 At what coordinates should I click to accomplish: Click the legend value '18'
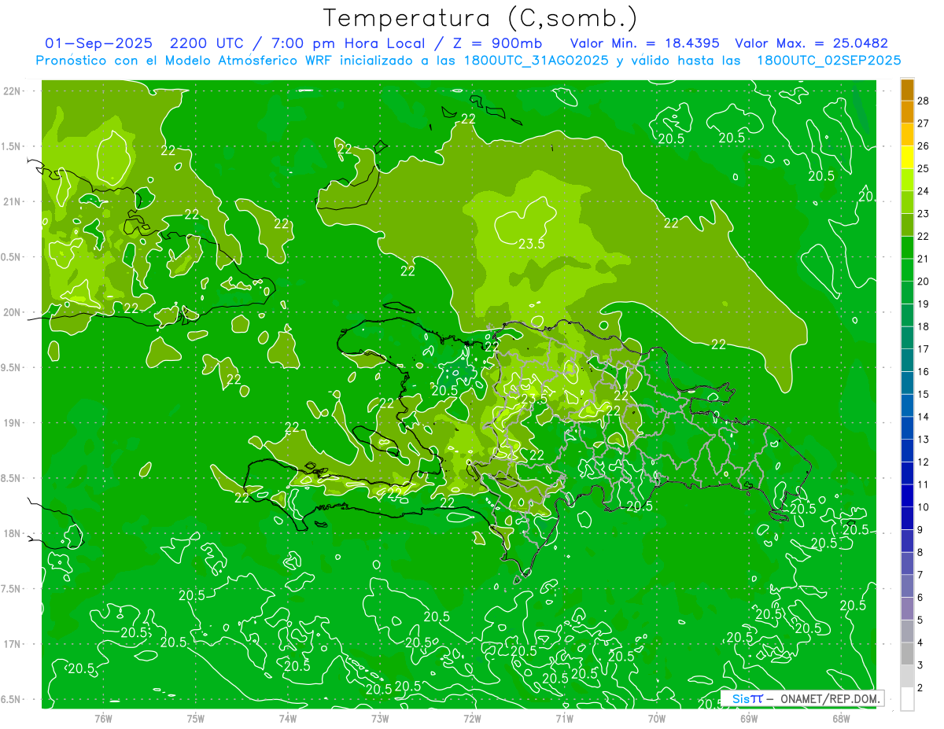[924, 326]
